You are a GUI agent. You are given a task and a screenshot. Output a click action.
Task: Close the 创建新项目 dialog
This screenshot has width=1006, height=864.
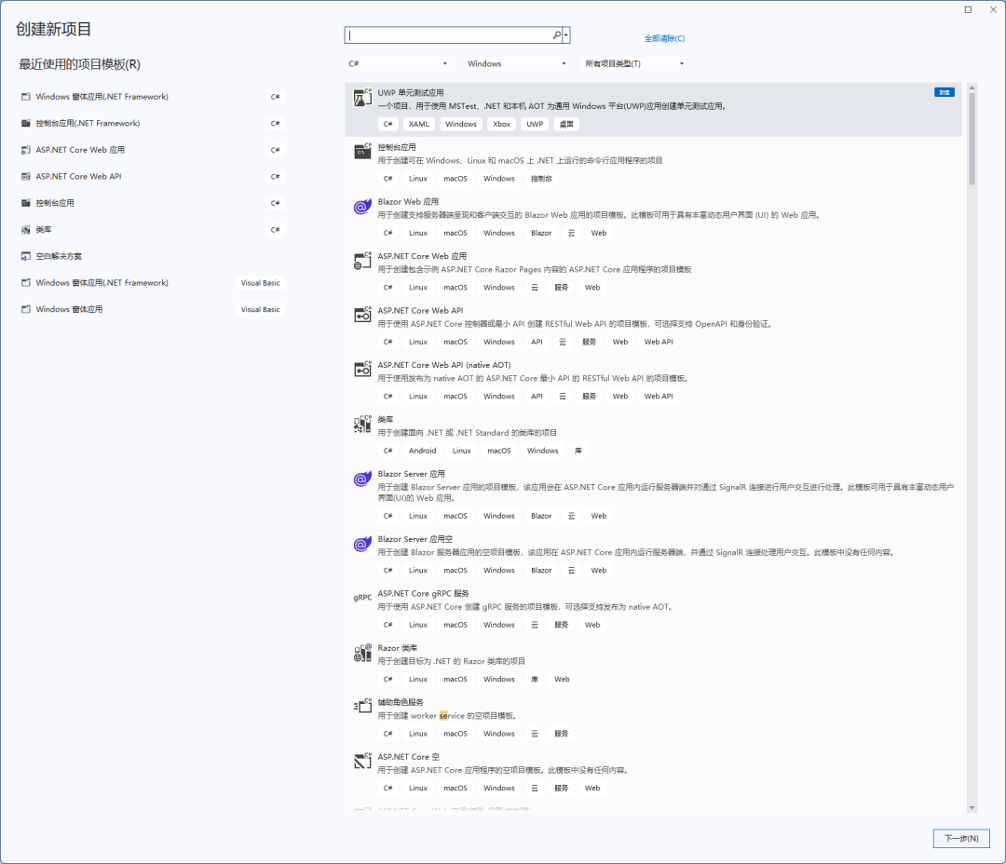coord(993,9)
